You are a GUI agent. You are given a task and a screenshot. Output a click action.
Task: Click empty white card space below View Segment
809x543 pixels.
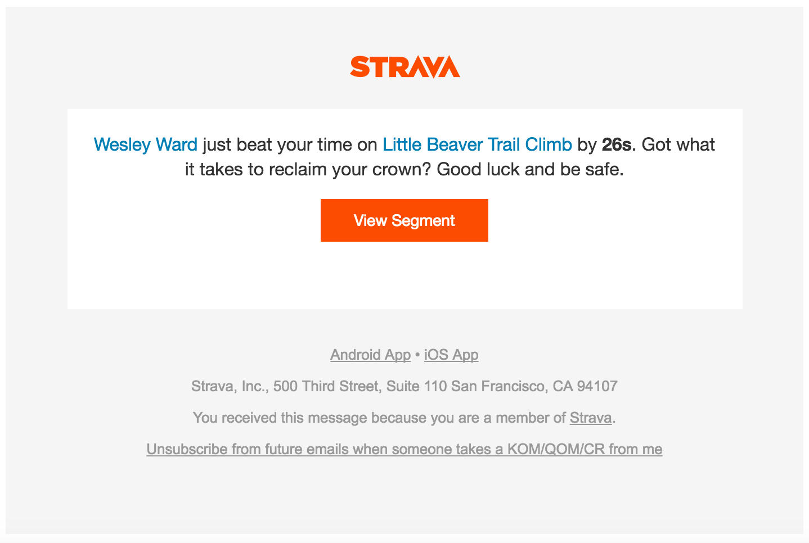pyautogui.click(x=405, y=275)
